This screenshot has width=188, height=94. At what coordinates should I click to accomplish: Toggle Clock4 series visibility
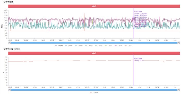[99, 45]
